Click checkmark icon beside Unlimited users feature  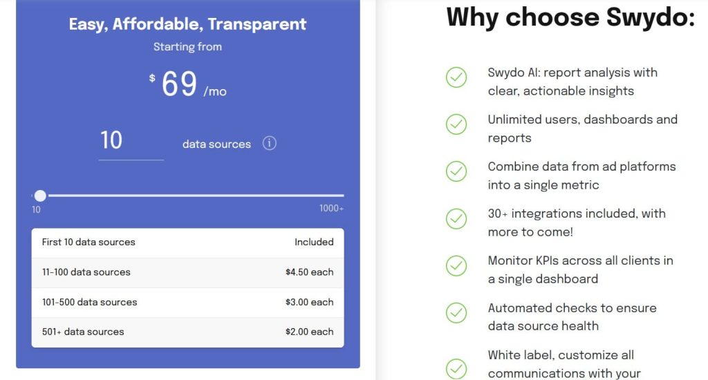click(456, 124)
